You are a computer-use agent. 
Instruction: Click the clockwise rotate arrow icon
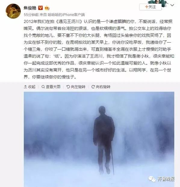(93, 87)
